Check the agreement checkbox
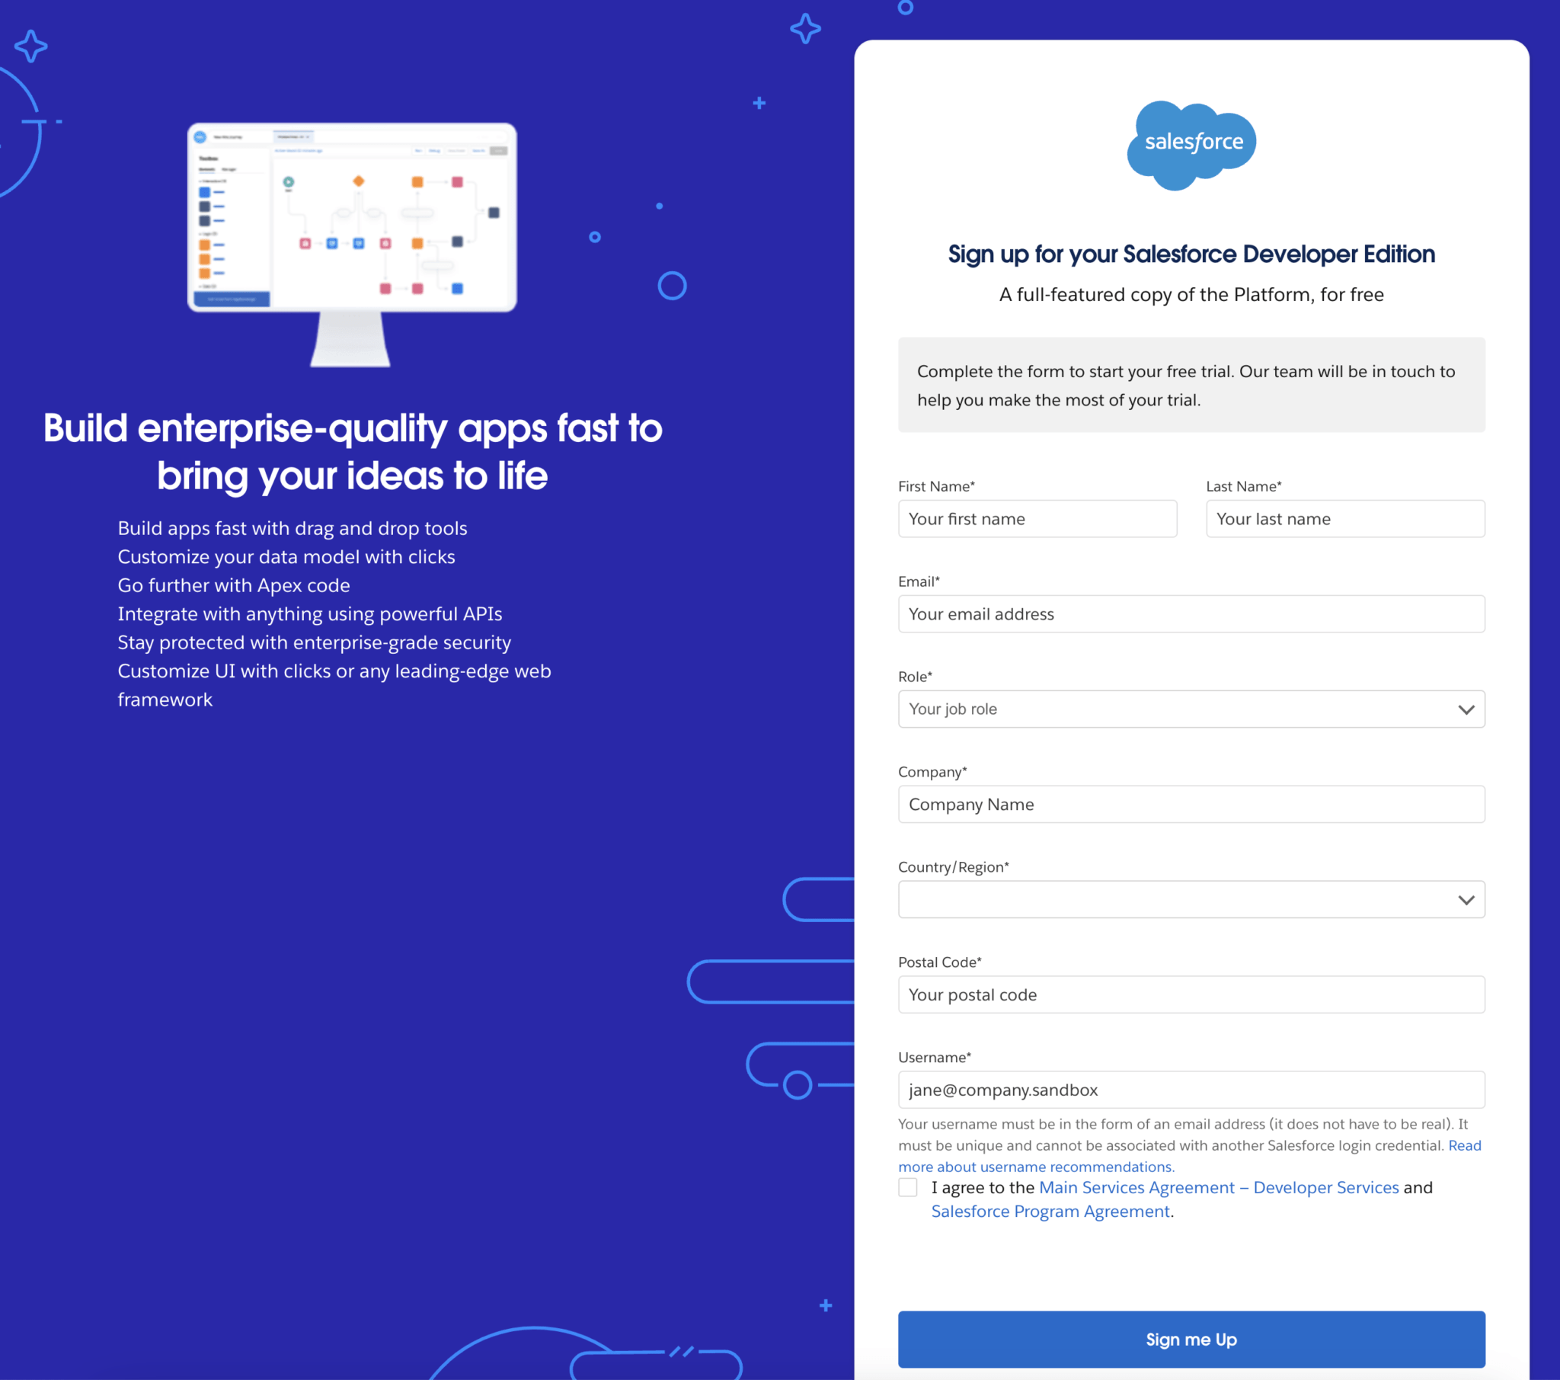 [907, 1187]
